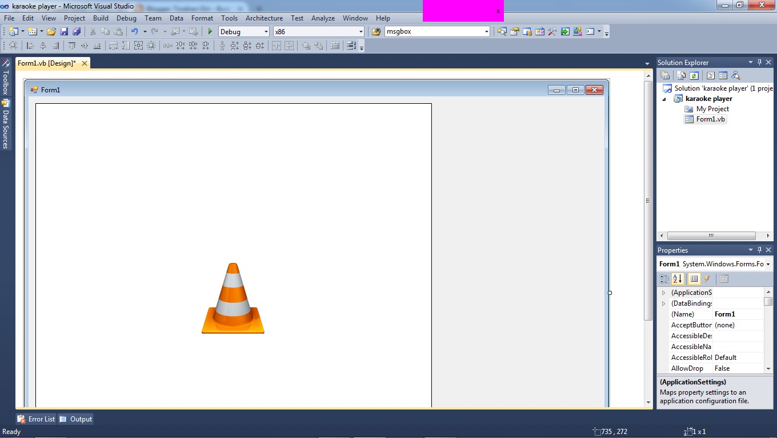The width and height of the screenshot is (777, 438).
Task: Toggle auto-hide pin on Solution Explorer
Action: tap(759, 62)
